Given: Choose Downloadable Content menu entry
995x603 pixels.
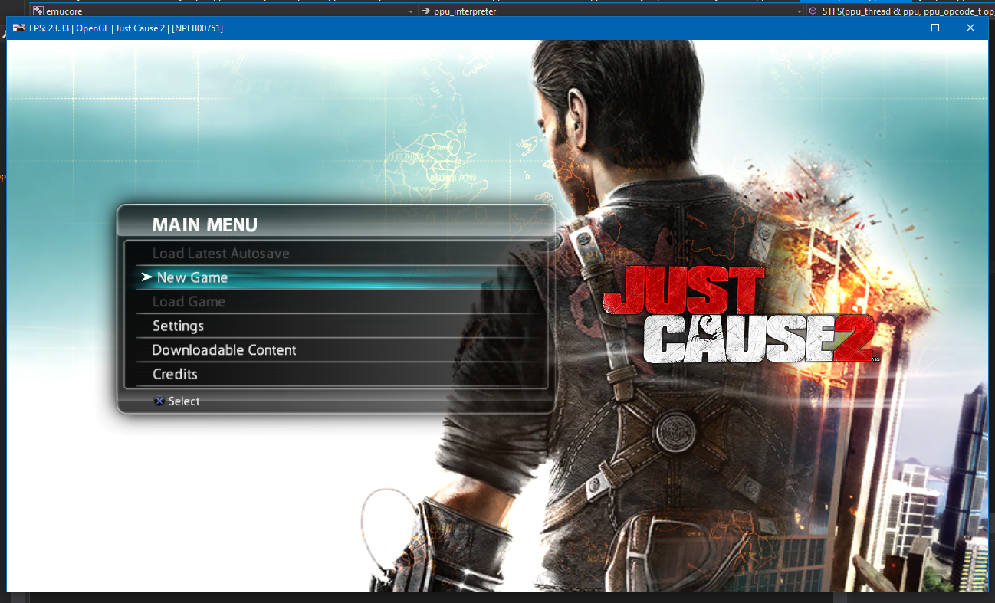Looking at the screenshot, I should [x=222, y=349].
